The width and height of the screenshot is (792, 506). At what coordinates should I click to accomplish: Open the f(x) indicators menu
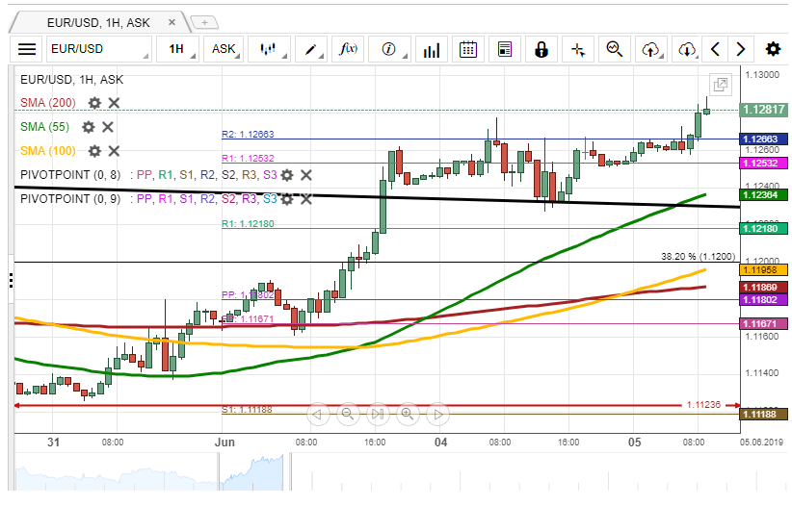point(348,49)
